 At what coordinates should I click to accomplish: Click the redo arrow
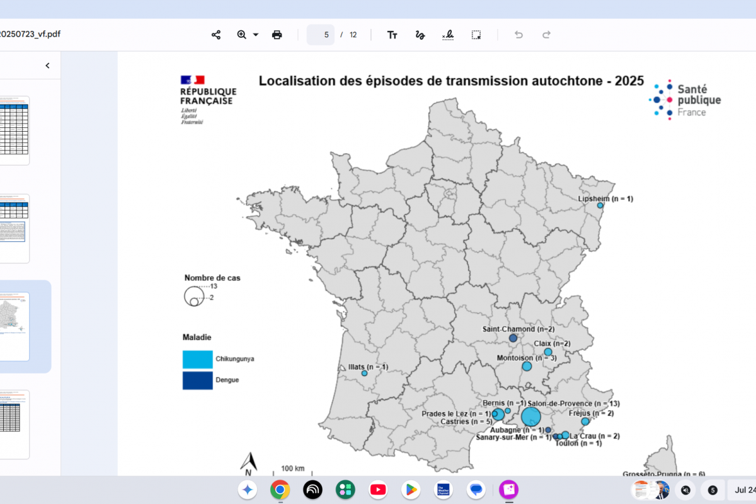tap(547, 35)
